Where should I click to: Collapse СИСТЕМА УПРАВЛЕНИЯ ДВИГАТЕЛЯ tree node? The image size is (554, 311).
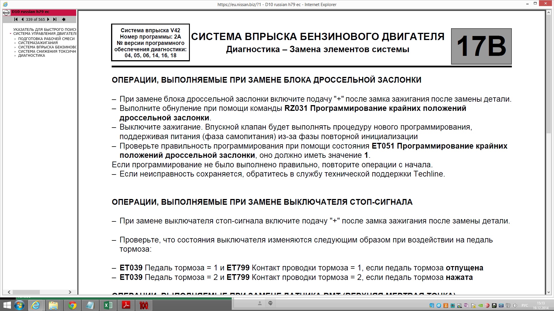[x=11, y=34]
